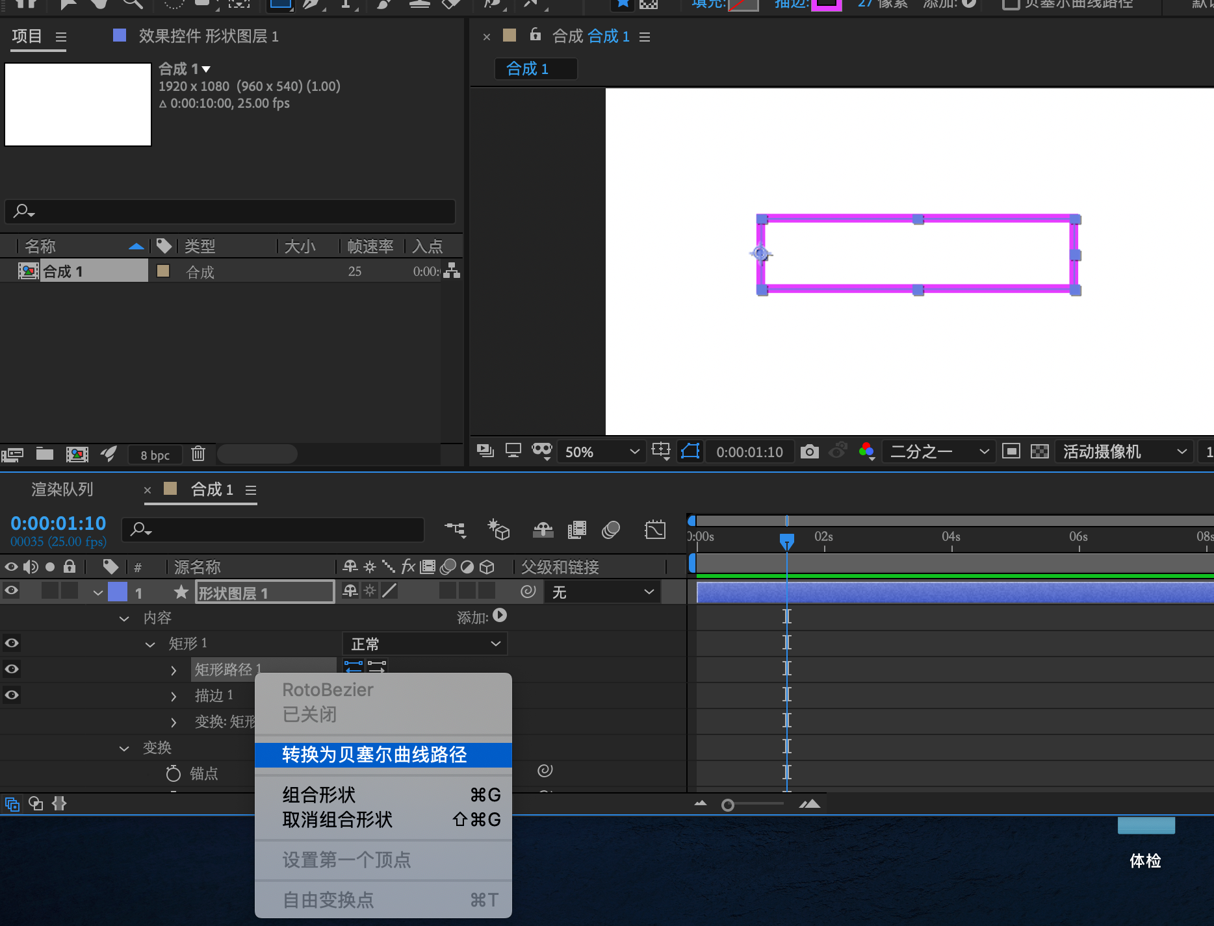Viewport: 1214px width, 926px height.
Task: Click the anchor point stopwatch icon
Action: click(x=174, y=773)
